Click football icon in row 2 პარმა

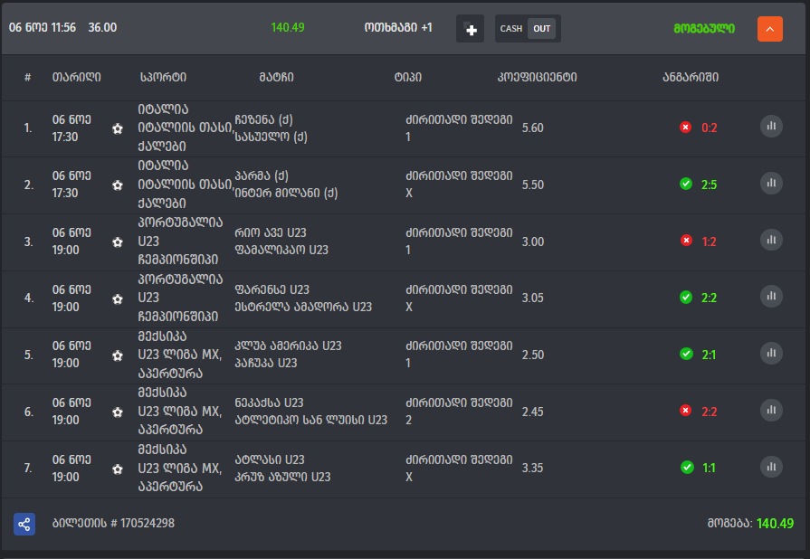point(118,185)
